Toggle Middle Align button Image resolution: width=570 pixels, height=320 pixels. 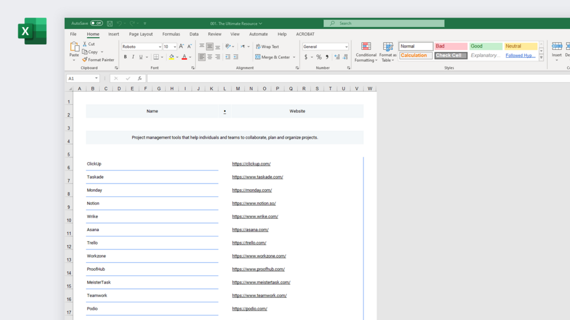click(x=210, y=46)
